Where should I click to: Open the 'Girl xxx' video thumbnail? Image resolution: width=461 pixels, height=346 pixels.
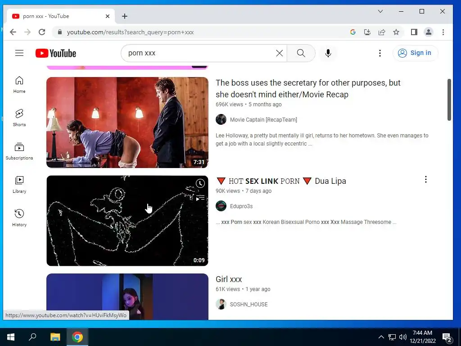pos(127,296)
